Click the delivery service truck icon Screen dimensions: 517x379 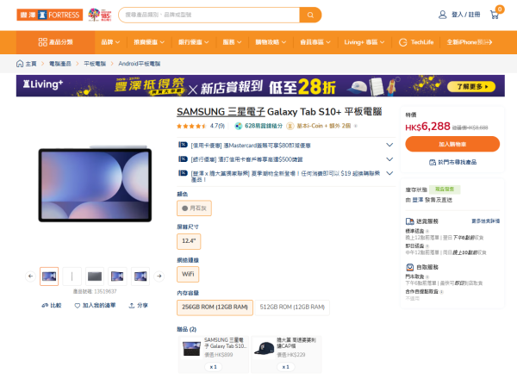point(410,221)
